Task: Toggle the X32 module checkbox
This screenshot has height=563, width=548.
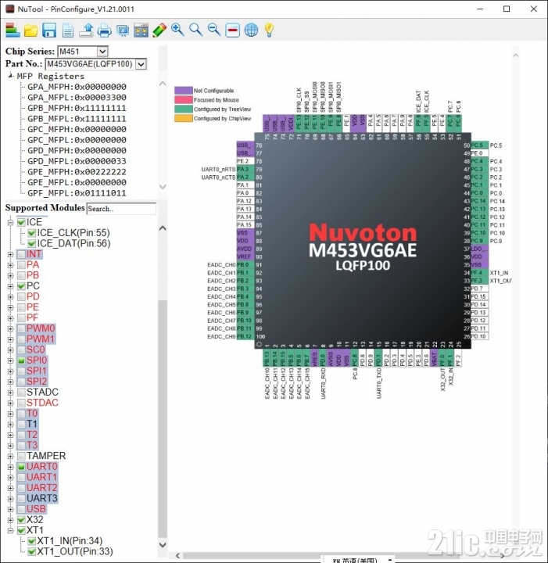Action: point(22,519)
